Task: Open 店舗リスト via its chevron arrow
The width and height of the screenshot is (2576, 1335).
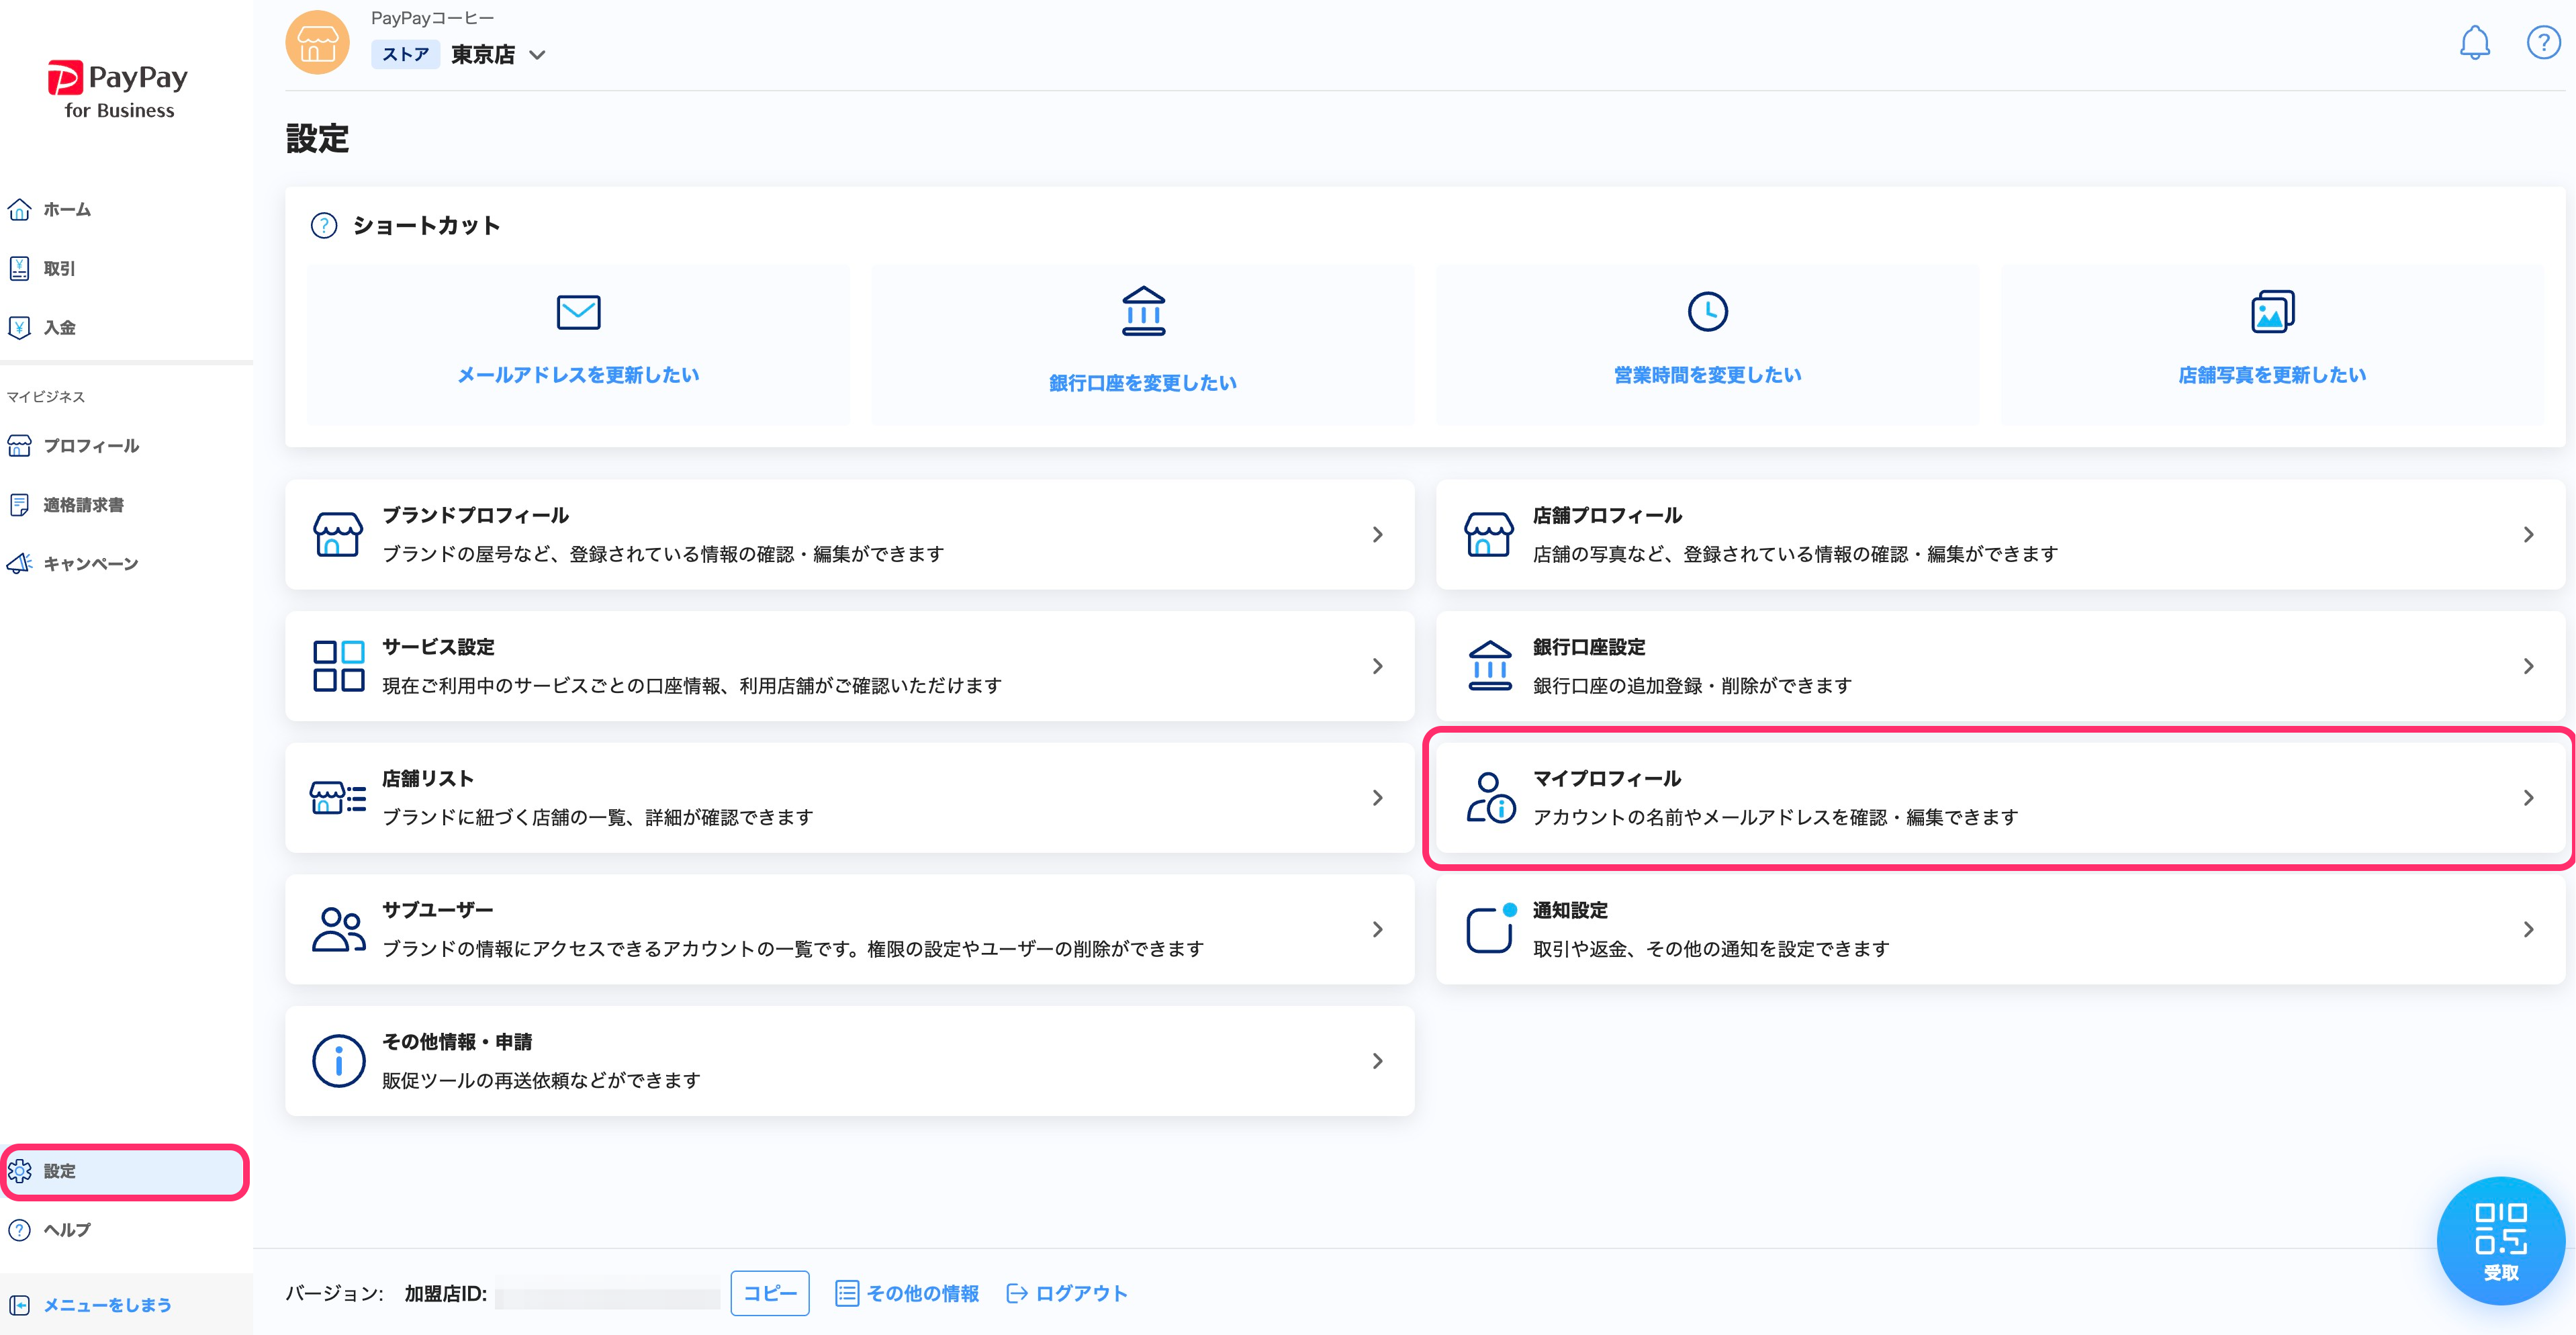Action: click(1377, 797)
